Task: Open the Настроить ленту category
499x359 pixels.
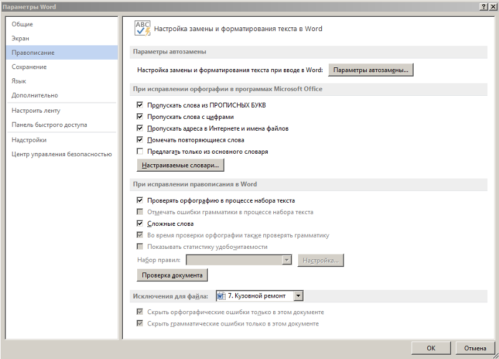Action: pyautogui.click(x=62, y=111)
